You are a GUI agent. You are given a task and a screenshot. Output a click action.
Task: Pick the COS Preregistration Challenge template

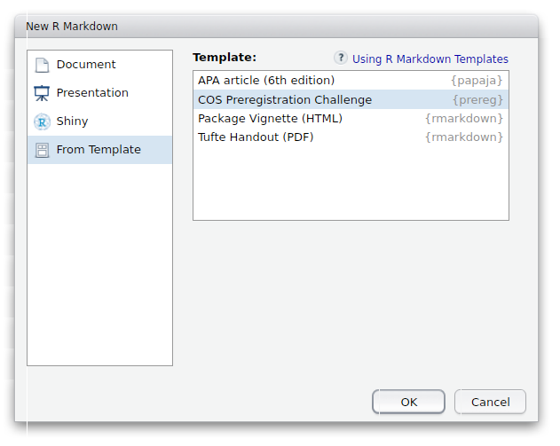click(285, 99)
